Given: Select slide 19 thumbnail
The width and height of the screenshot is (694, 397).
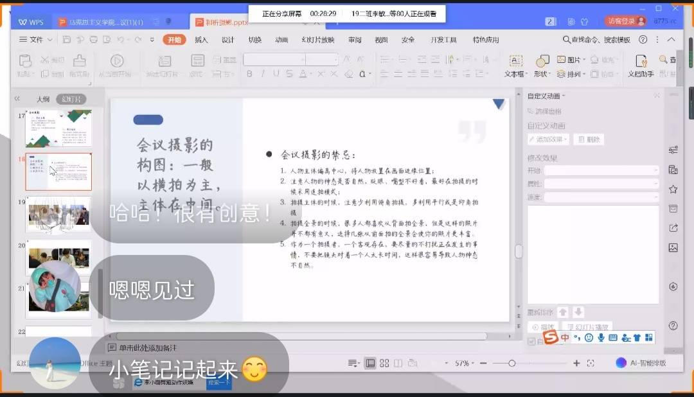Looking at the screenshot, I should [x=58, y=215].
